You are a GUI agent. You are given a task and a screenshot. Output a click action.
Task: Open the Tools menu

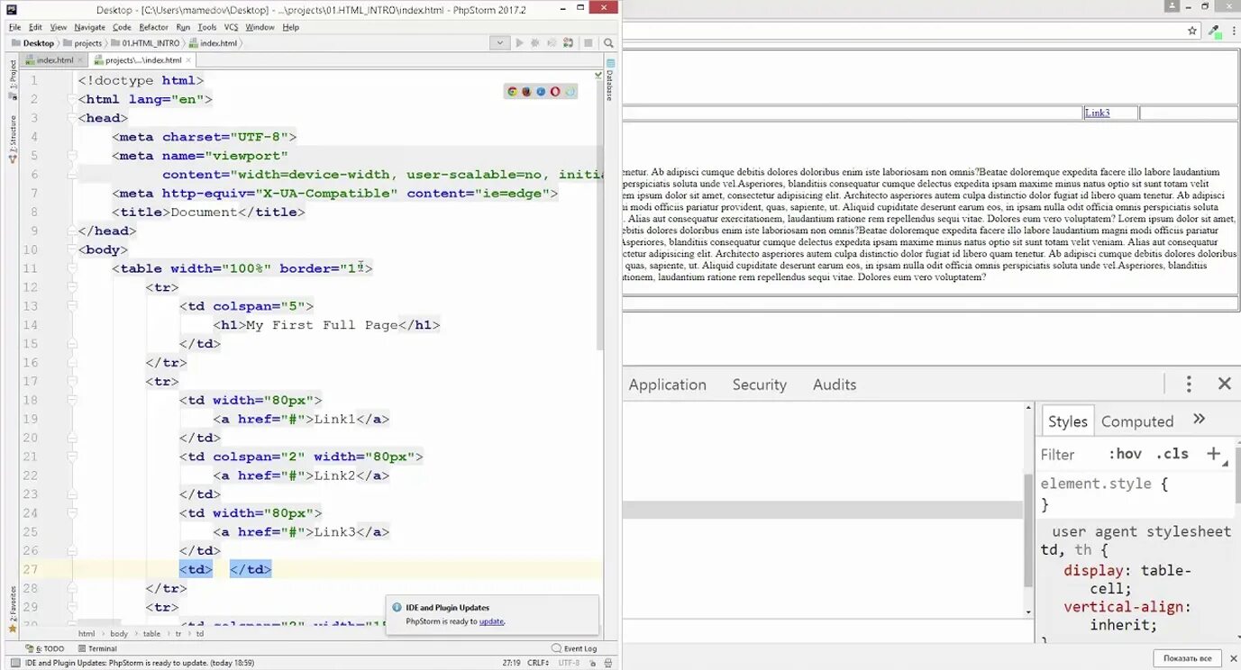pyautogui.click(x=207, y=27)
